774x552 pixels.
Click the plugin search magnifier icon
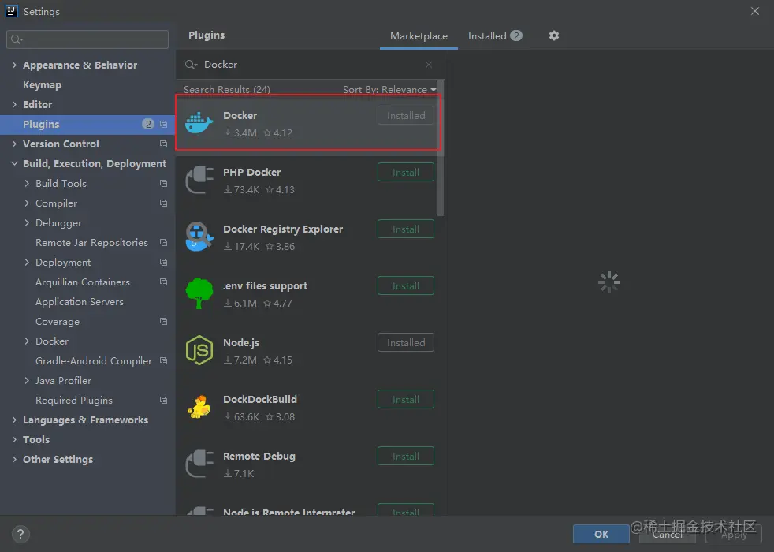pyautogui.click(x=191, y=65)
